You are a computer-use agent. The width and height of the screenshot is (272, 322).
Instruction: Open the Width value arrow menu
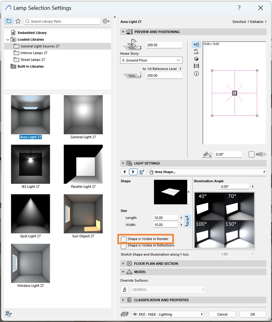(x=181, y=225)
